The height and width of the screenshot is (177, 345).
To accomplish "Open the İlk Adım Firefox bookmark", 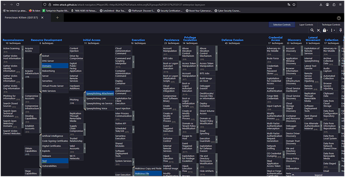I will (35, 10).
